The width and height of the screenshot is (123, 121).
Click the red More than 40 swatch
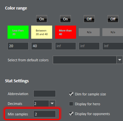click(x=66, y=32)
